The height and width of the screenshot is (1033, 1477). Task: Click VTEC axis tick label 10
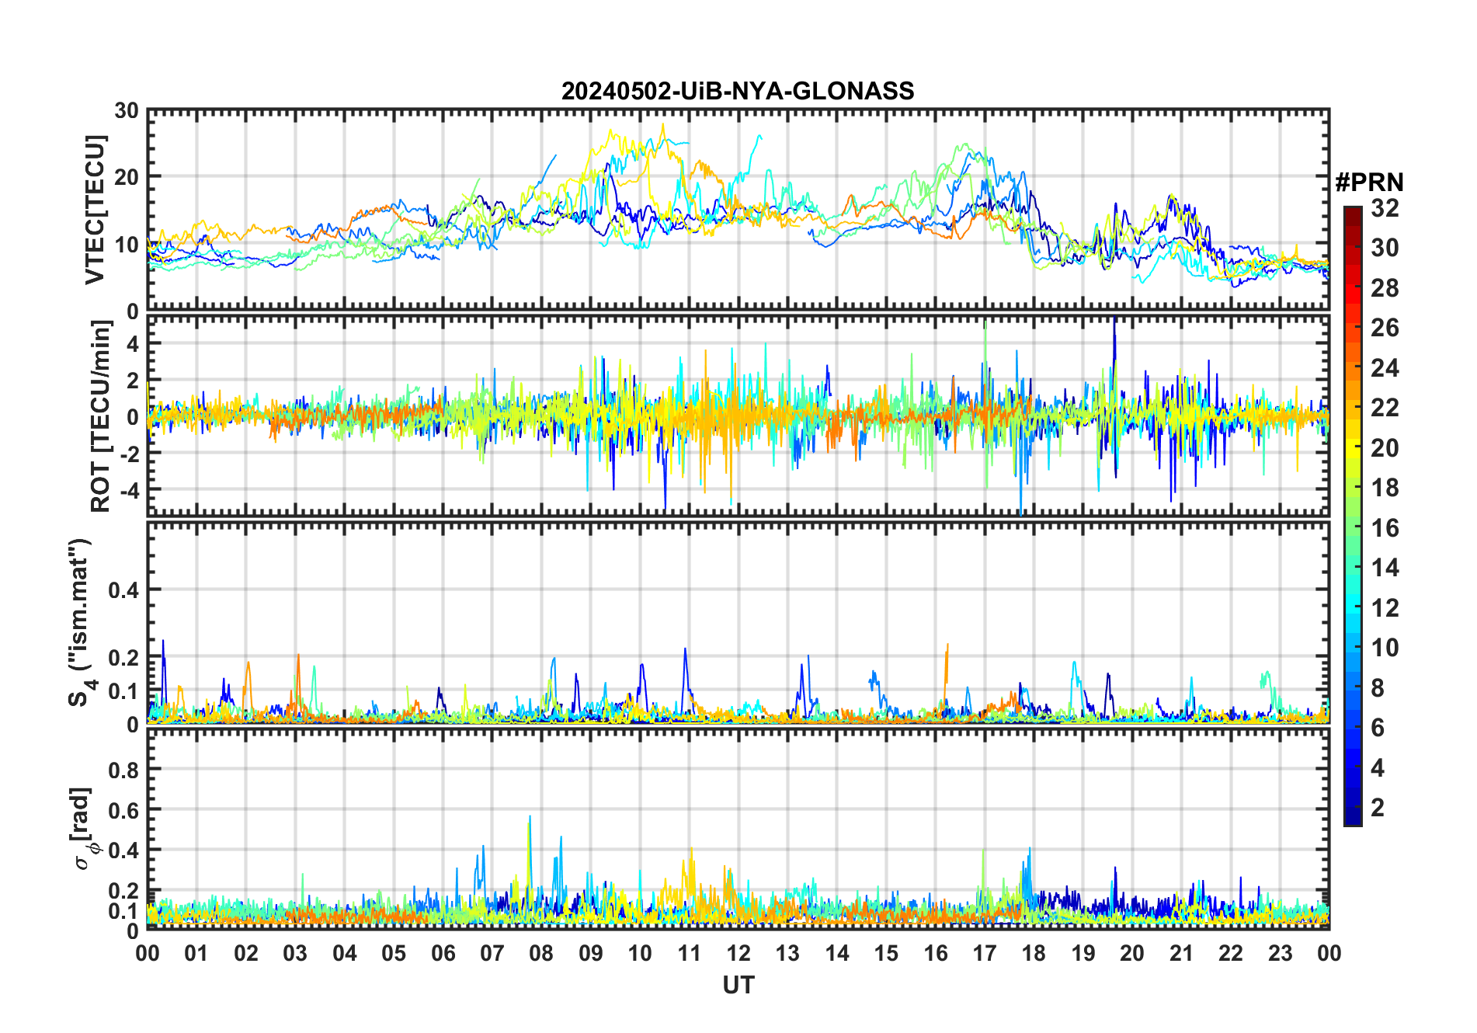click(x=127, y=245)
